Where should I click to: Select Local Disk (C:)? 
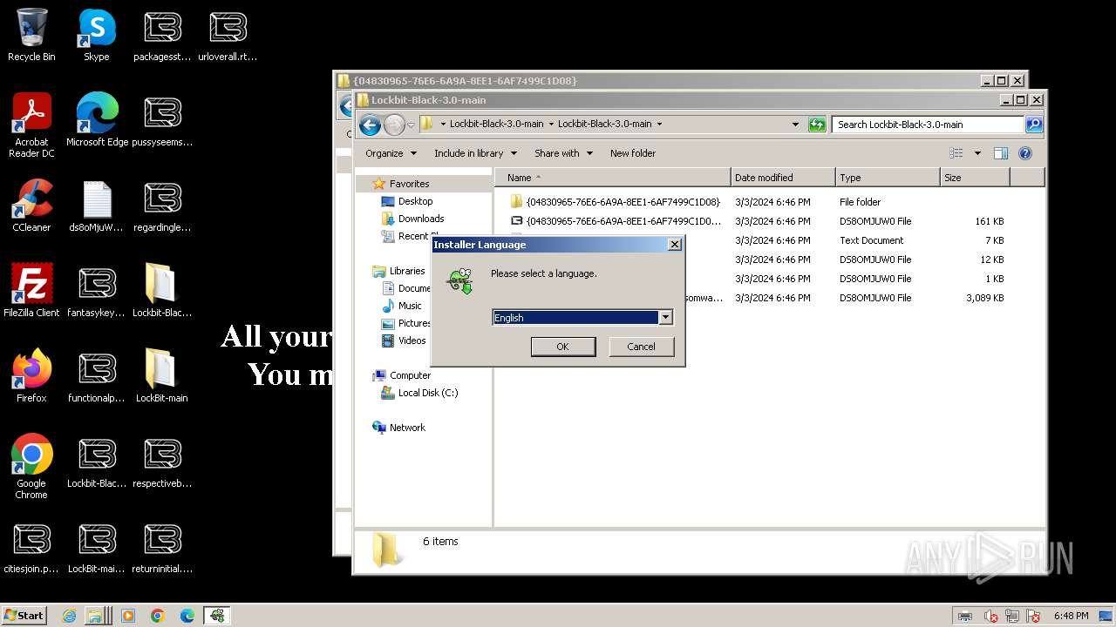click(420, 393)
